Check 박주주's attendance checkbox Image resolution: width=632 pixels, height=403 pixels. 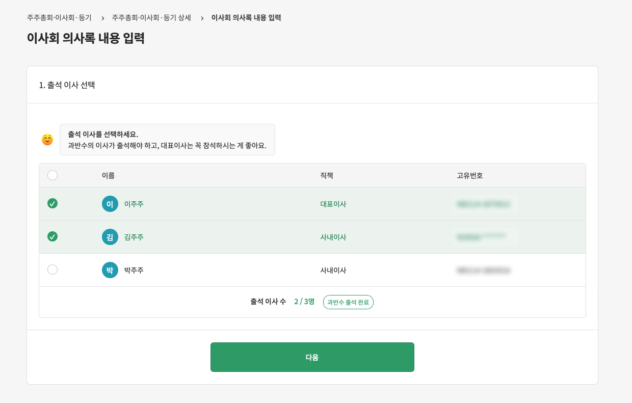[x=52, y=270]
